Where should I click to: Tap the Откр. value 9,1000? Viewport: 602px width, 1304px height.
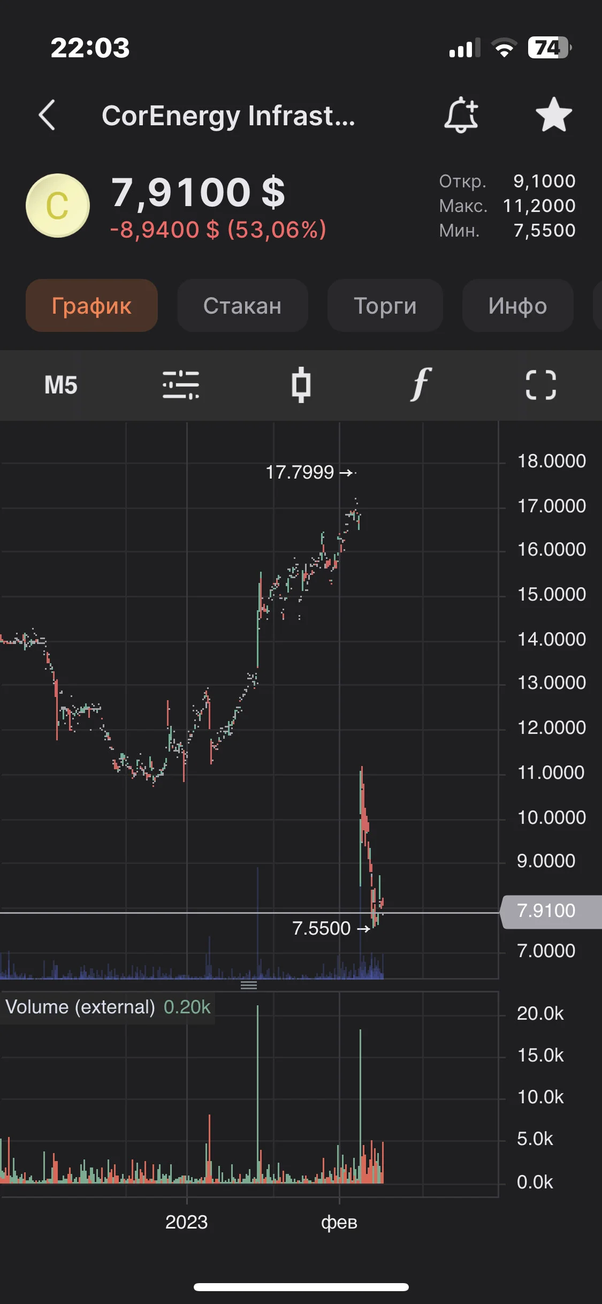(x=544, y=181)
